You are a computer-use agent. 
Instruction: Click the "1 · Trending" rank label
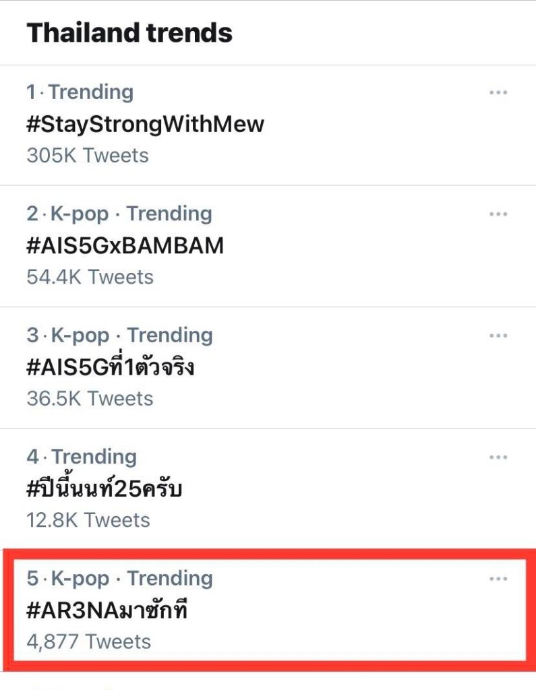80,92
